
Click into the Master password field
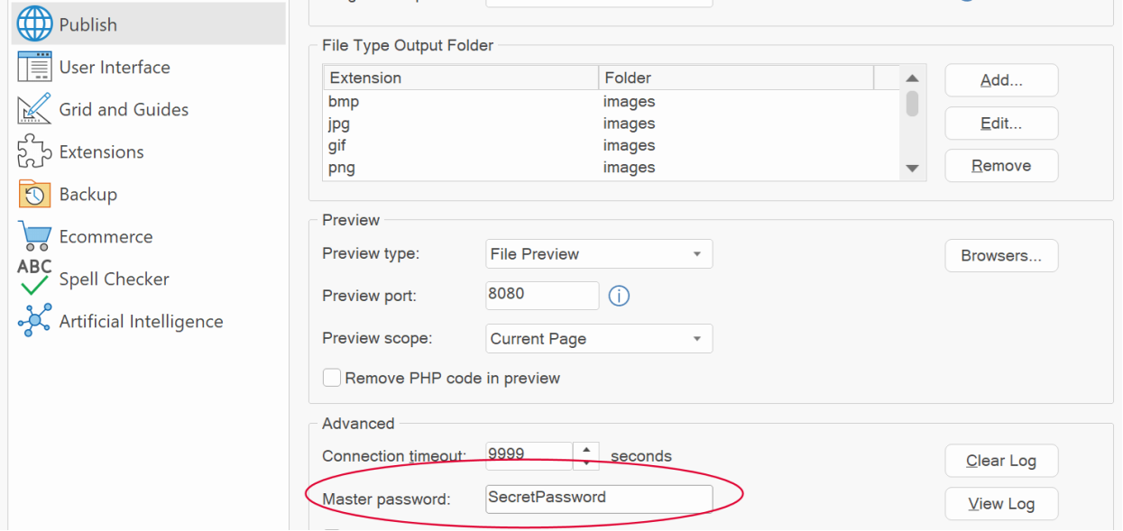tap(599, 498)
